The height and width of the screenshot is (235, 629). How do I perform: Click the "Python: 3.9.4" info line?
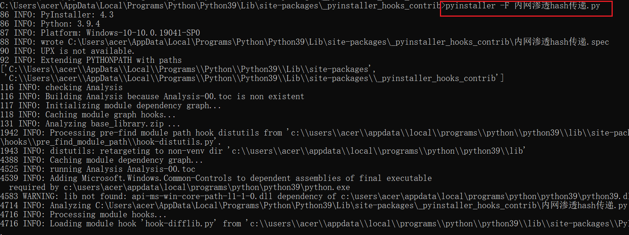pyautogui.click(x=70, y=24)
